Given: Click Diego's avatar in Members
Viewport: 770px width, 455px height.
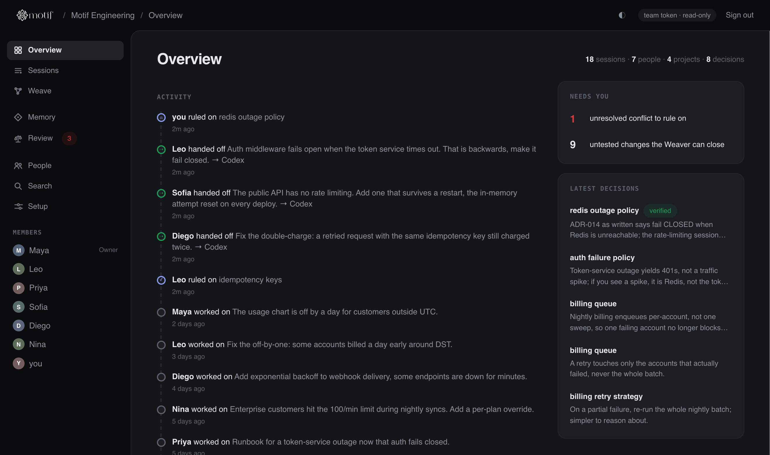Looking at the screenshot, I should [19, 325].
